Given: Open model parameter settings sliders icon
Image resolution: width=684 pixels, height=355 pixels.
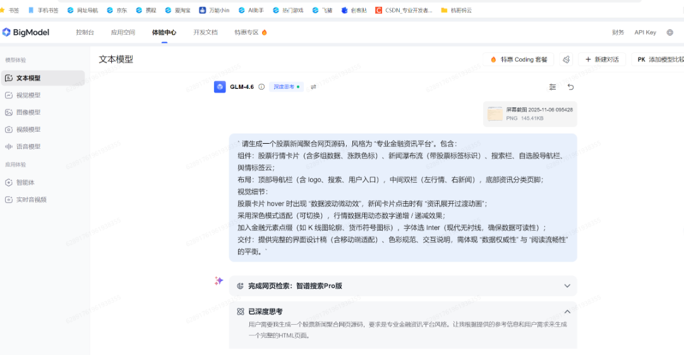Looking at the screenshot, I should point(553,87).
